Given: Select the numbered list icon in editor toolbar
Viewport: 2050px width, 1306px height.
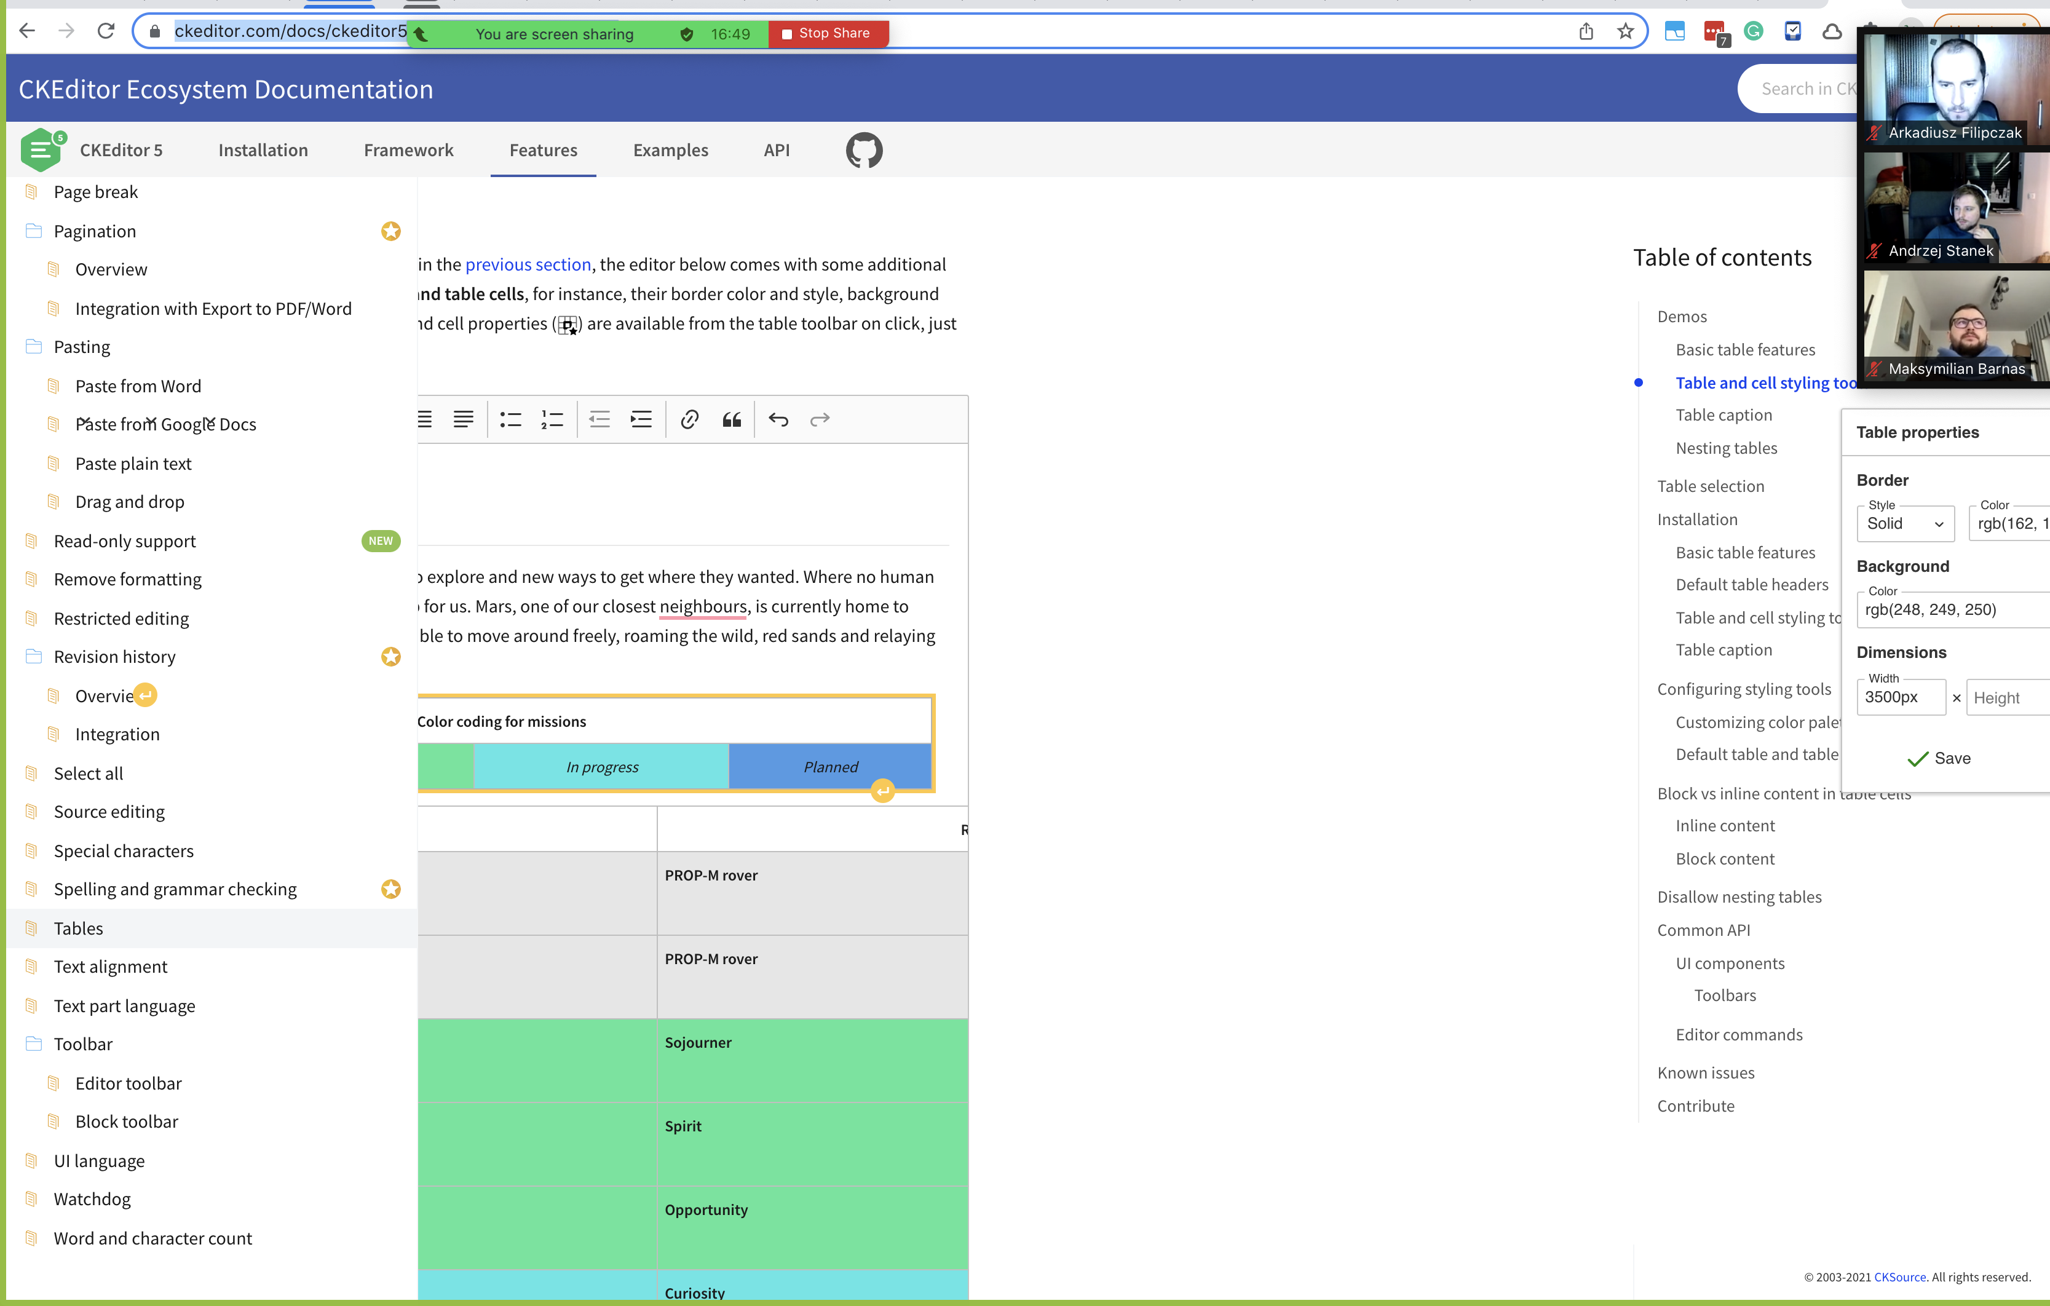Looking at the screenshot, I should pos(552,419).
